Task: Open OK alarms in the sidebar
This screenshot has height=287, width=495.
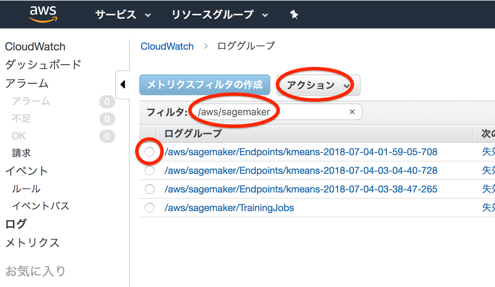Action: 19,136
